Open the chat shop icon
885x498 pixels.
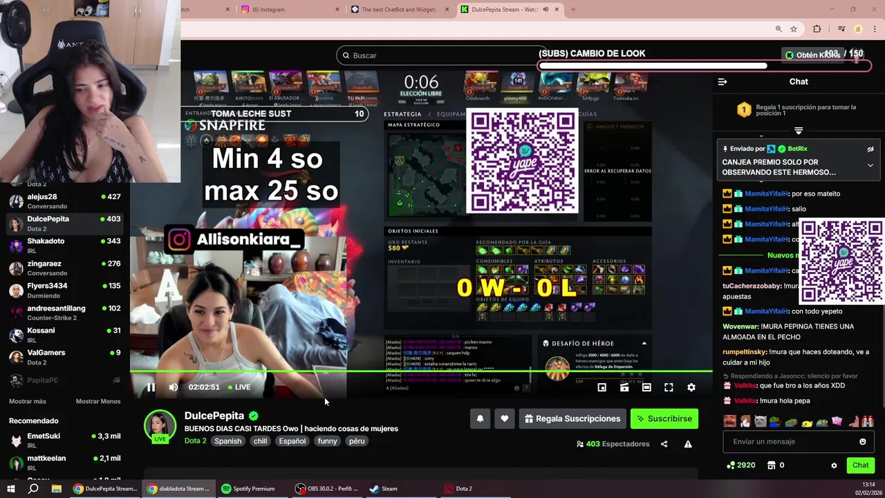pyautogui.click(x=772, y=465)
